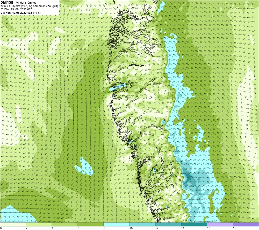Click the 10–12 m/s teal scale segment
This screenshot has width=259, height=230.
(142, 224)
